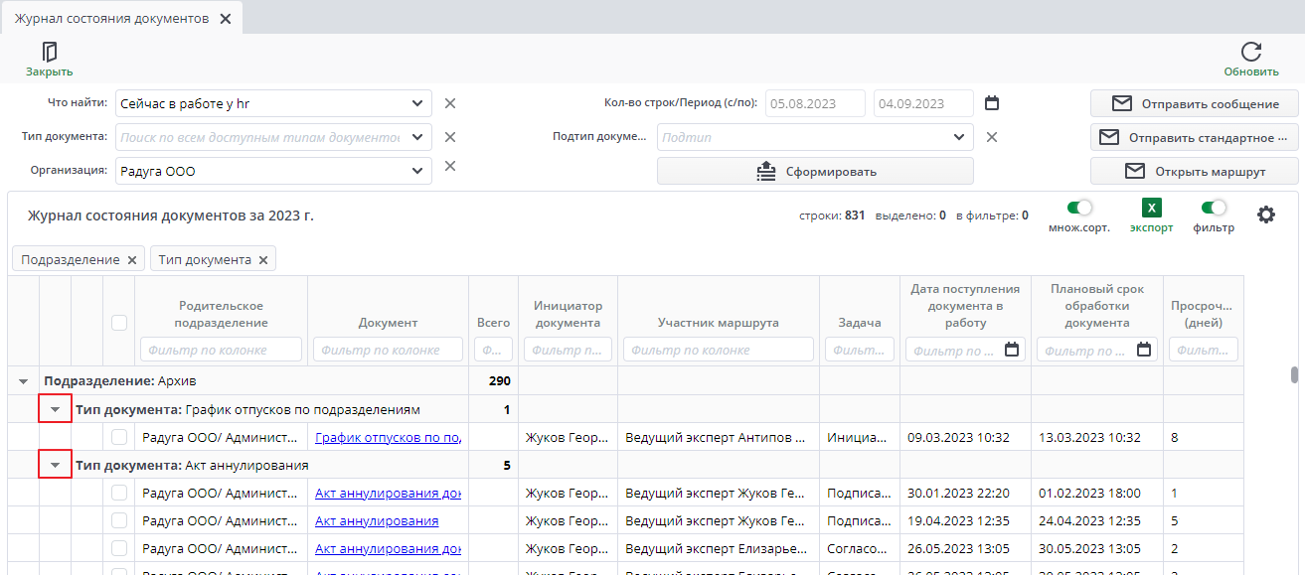Clear the Что найти field with X
This screenshot has width=1305, height=575.
[x=449, y=103]
